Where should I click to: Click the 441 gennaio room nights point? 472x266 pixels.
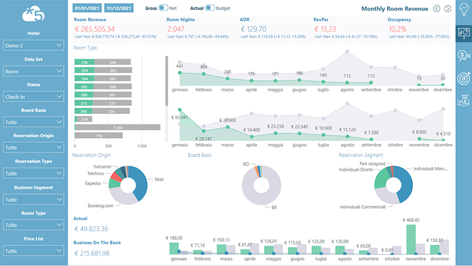click(x=180, y=73)
